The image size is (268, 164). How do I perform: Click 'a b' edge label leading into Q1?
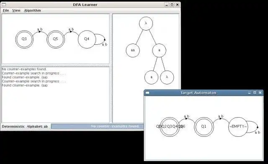tap(186, 116)
